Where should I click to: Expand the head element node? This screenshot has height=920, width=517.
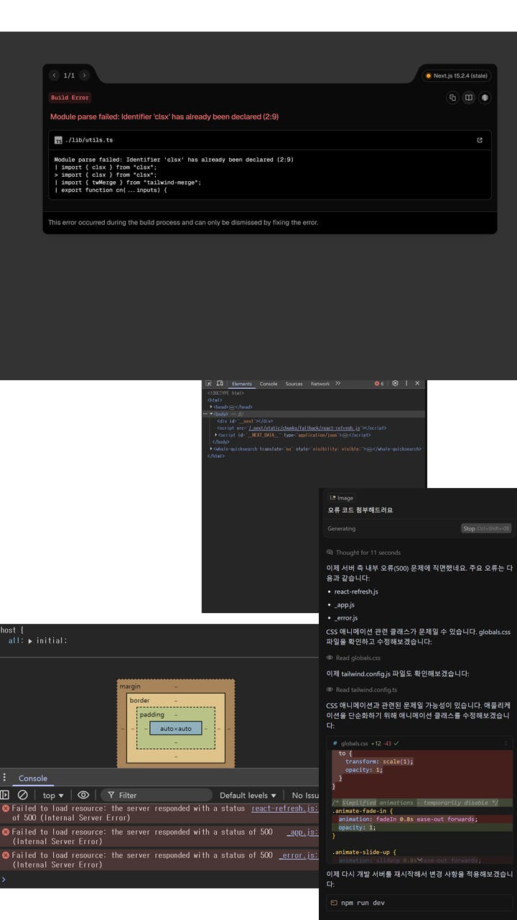click(x=211, y=407)
